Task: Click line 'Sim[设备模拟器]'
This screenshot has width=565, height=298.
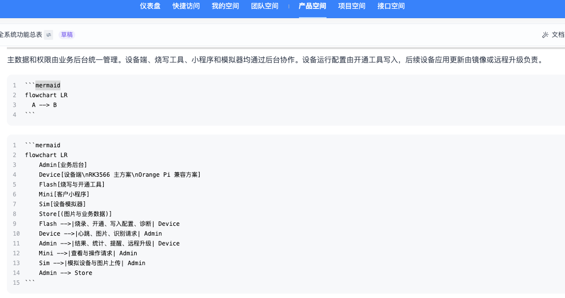Action: point(62,204)
